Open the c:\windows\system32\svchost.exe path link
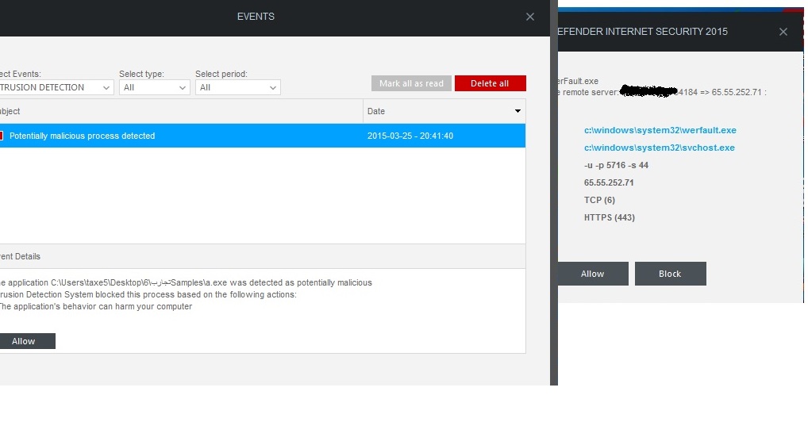Image resolution: width=808 pixels, height=422 pixels. tap(659, 148)
